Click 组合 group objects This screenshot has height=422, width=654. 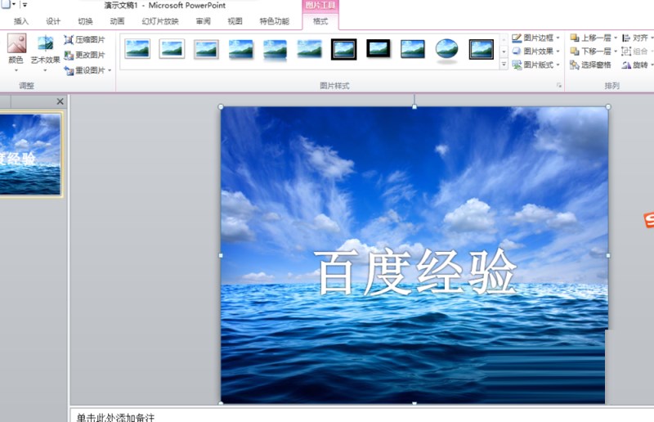[x=636, y=52]
